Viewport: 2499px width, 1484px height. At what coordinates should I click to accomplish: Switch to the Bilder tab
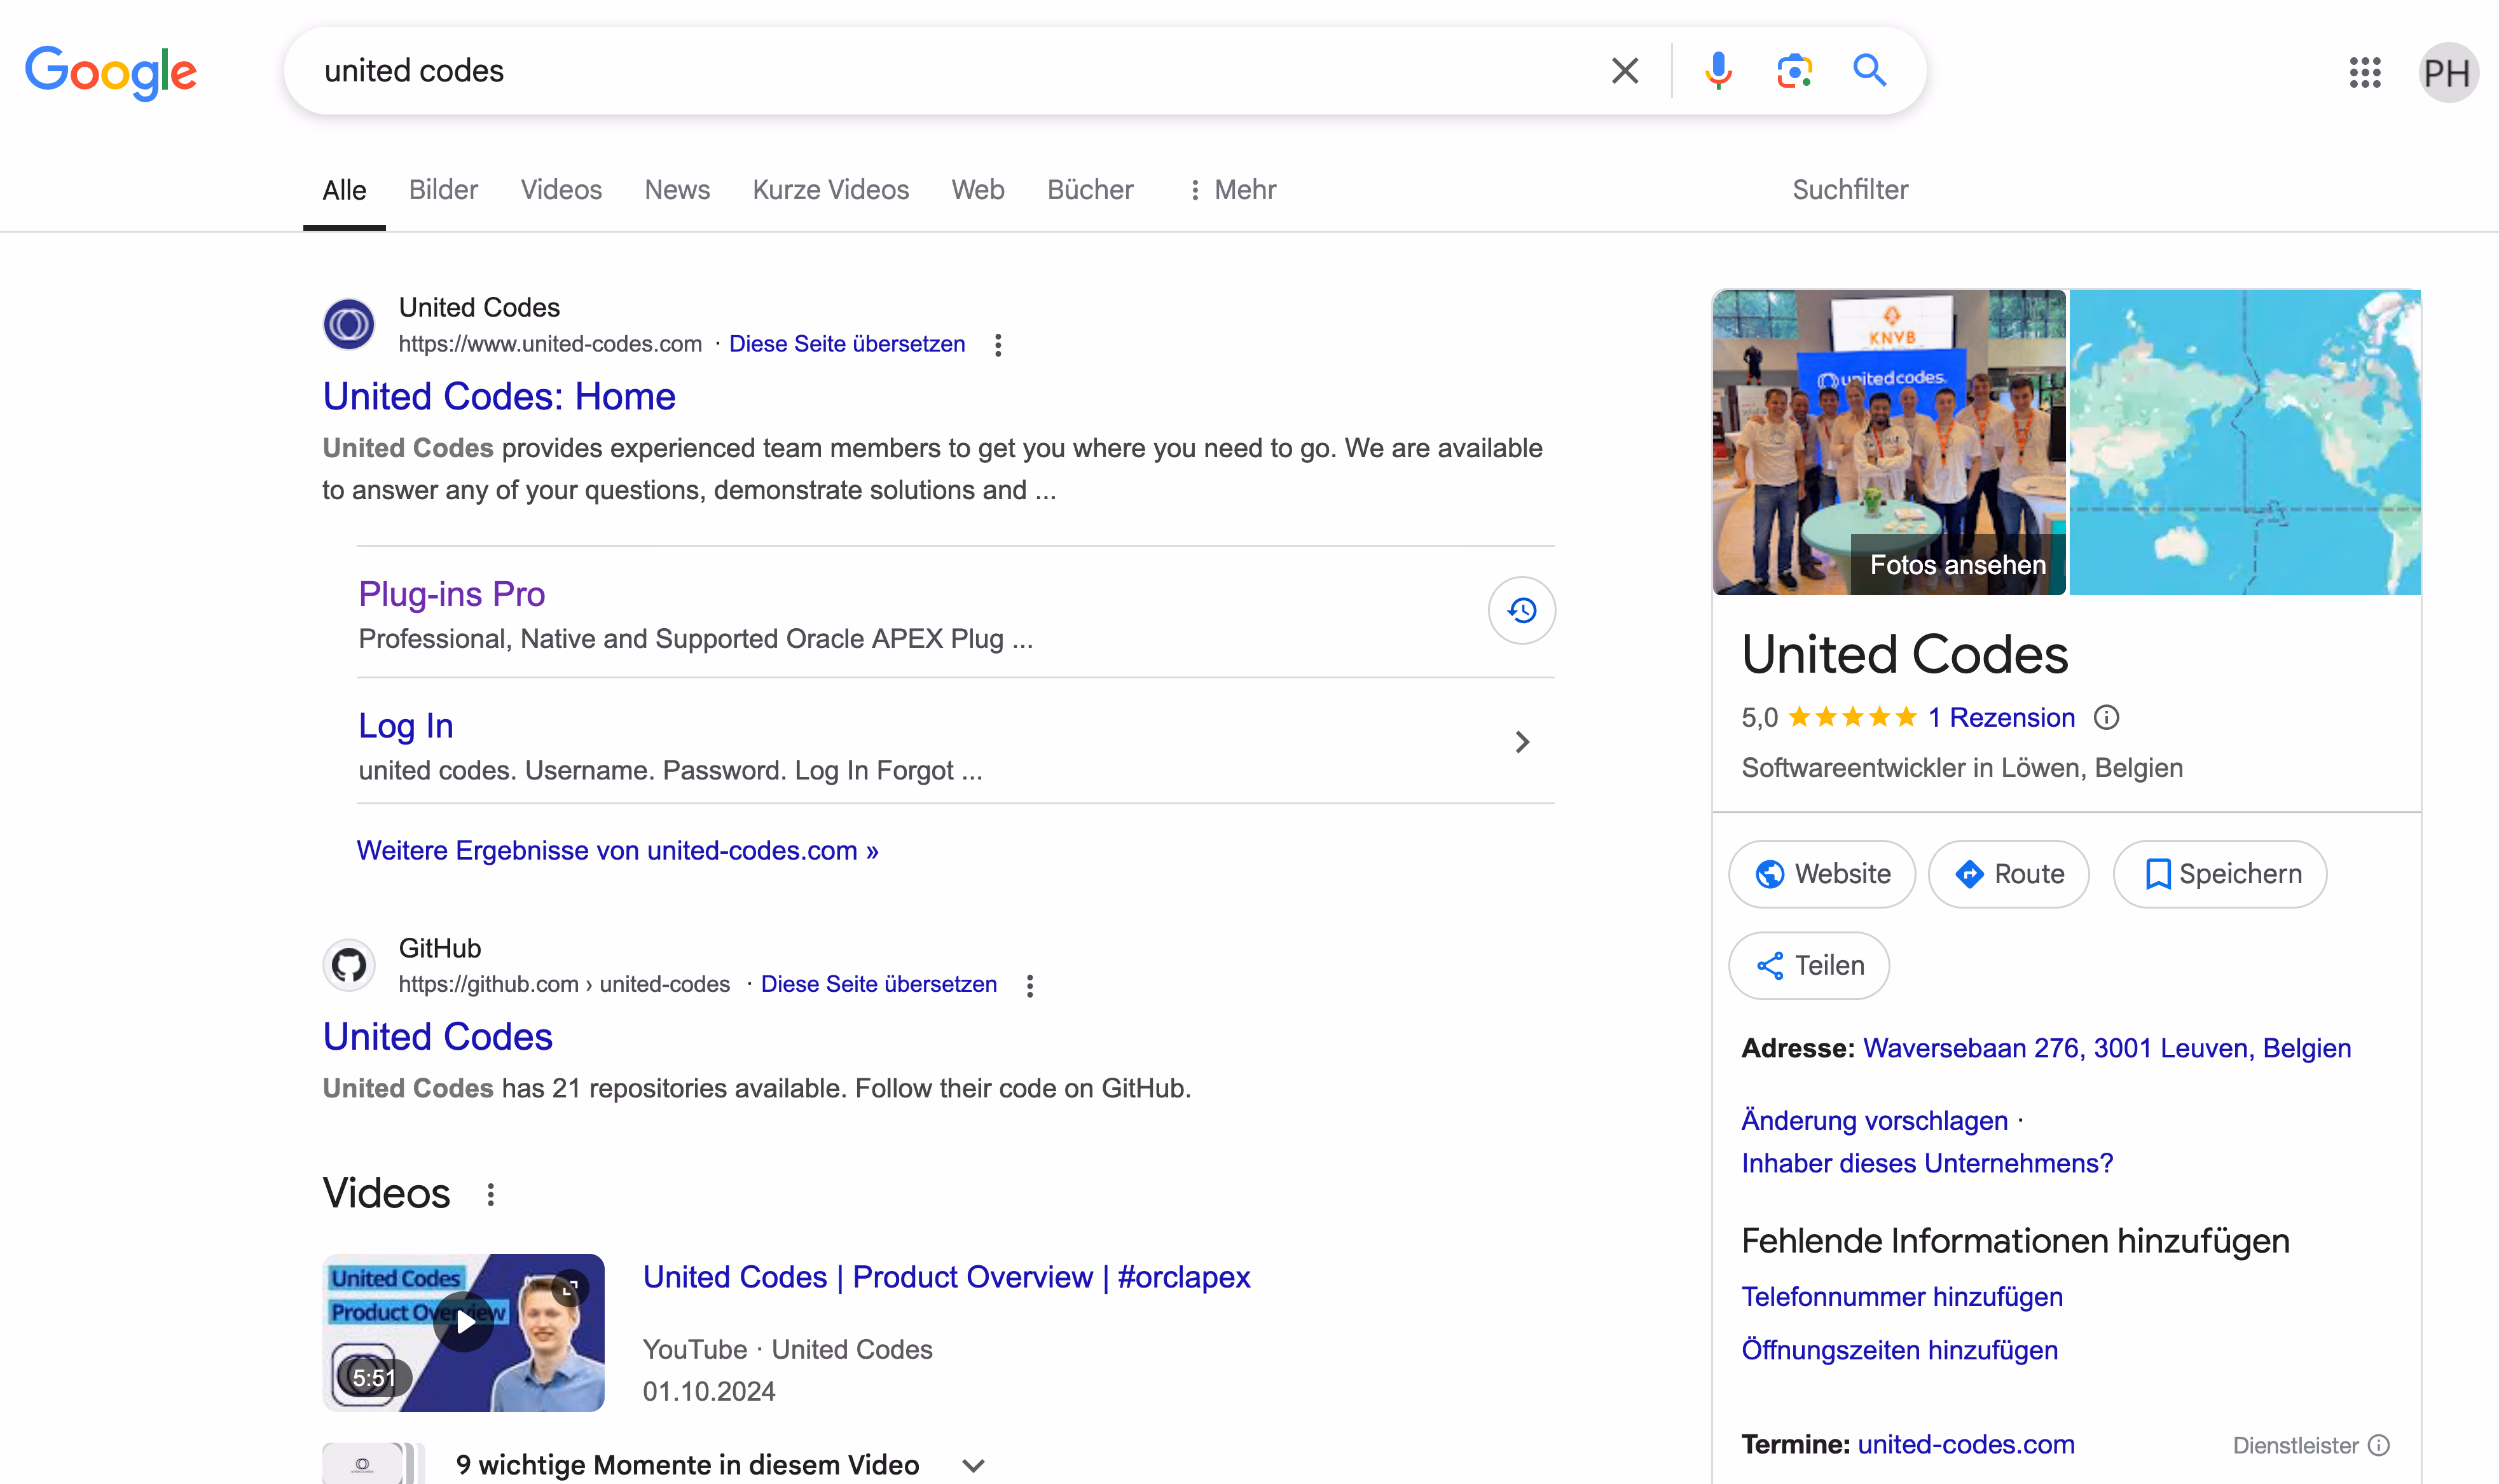pos(443,190)
